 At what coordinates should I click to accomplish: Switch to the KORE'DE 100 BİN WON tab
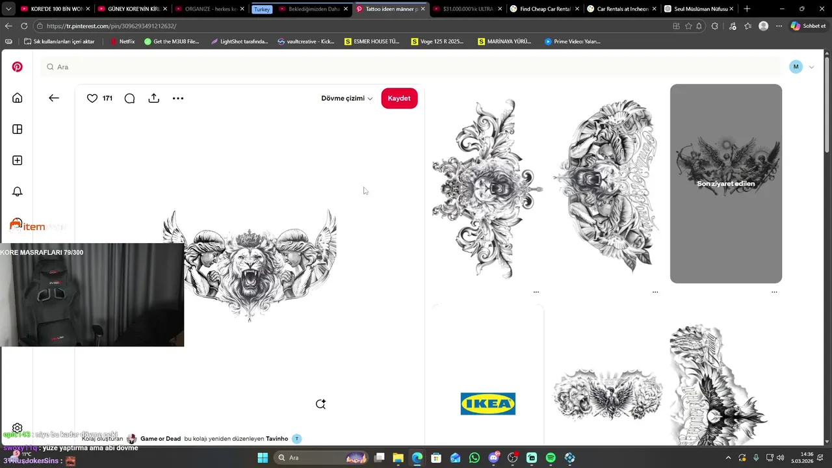click(x=55, y=9)
